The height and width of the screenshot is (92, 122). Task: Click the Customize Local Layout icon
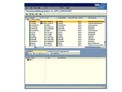[68, 8]
